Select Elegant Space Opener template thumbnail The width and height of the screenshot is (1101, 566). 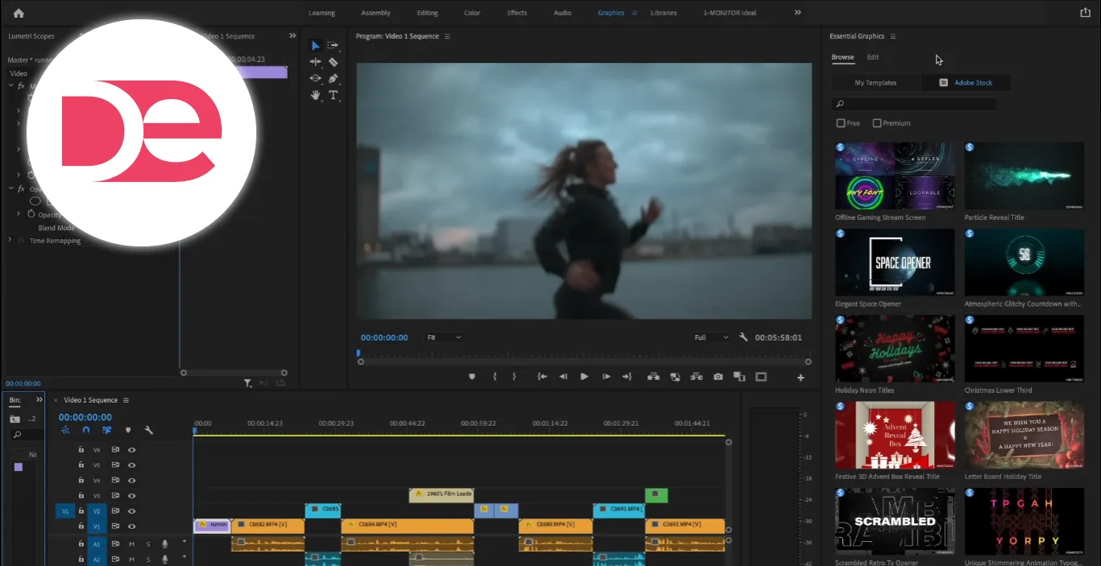coord(895,262)
